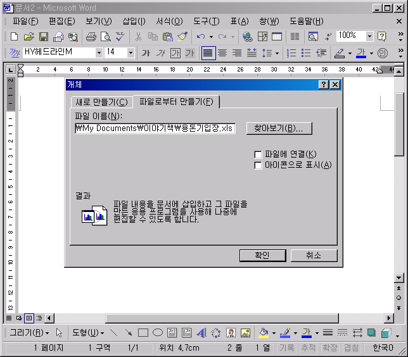Screen dimensions: 408x357
Task: Apply fill color paint bucket
Action: [264, 332]
